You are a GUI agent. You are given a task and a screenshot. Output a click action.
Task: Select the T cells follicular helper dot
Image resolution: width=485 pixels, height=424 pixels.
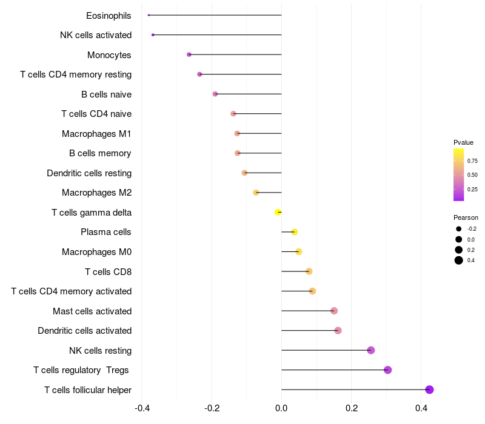(x=429, y=389)
